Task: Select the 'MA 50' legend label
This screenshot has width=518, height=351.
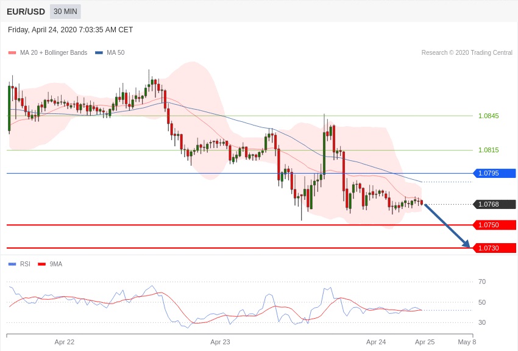Action: click(x=116, y=52)
